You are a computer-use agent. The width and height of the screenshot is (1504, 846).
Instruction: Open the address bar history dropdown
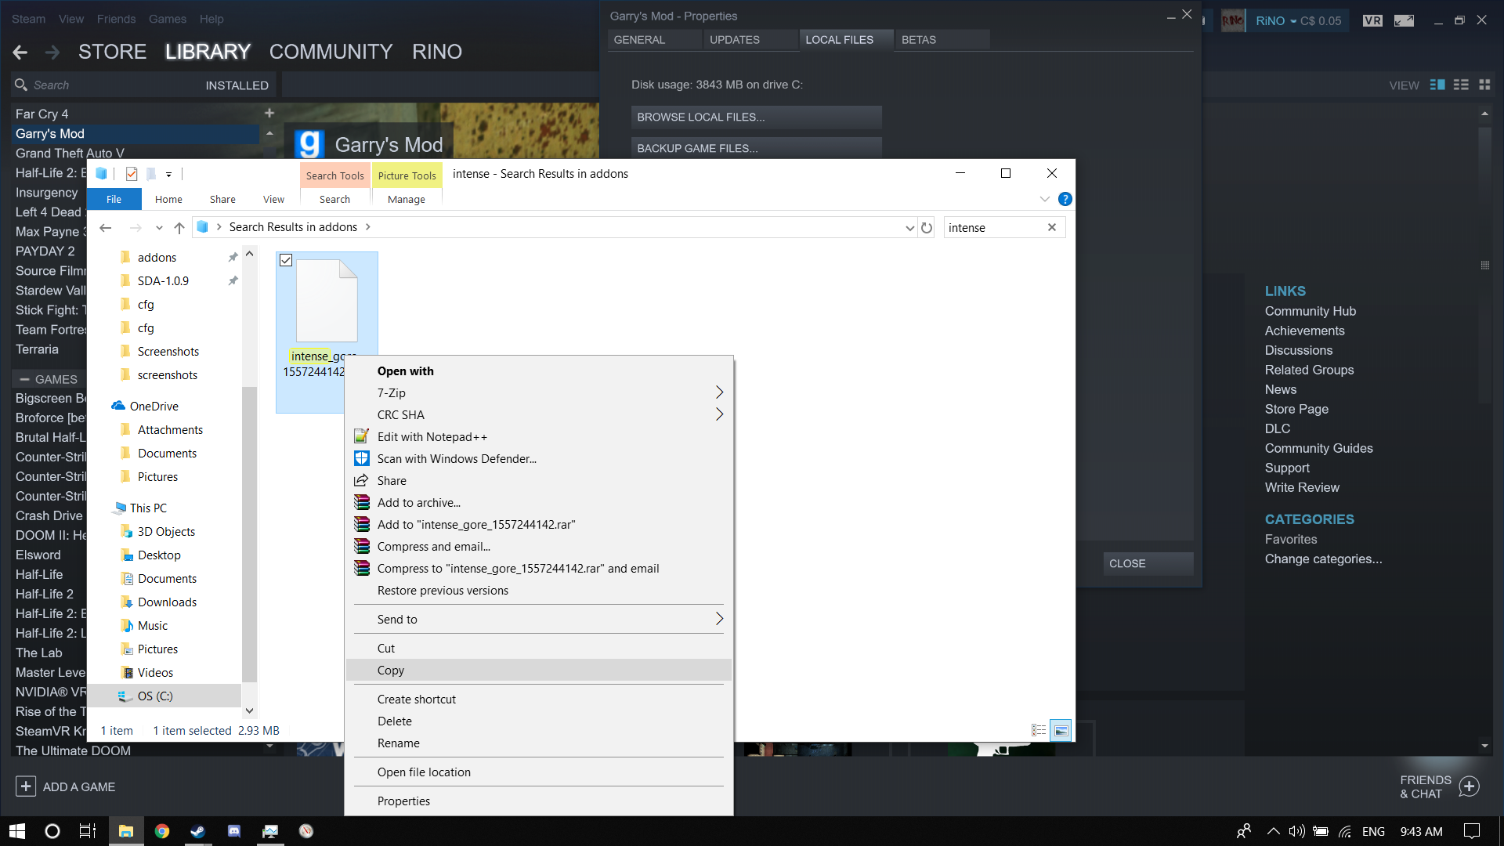pyautogui.click(x=909, y=228)
